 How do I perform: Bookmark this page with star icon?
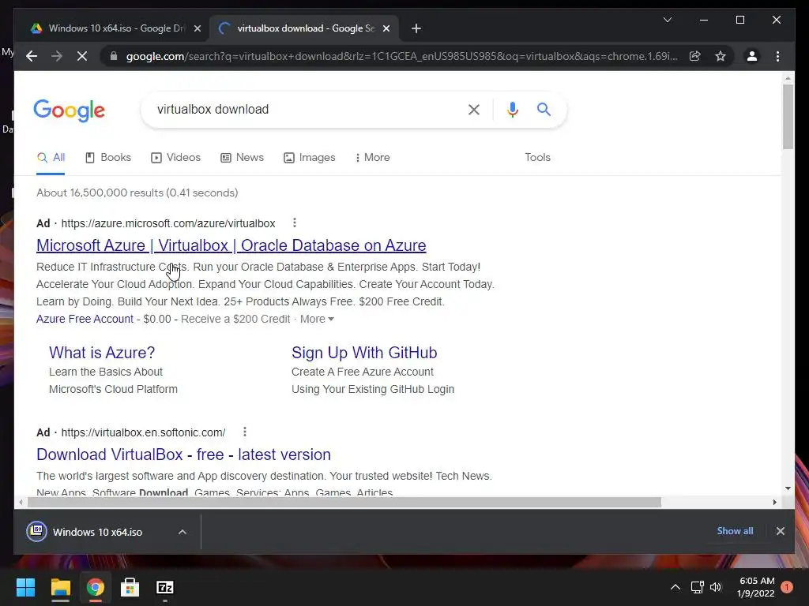coord(721,56)
